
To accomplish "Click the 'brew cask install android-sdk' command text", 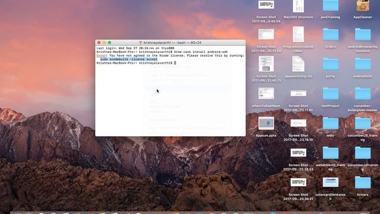I will coord(201,52).
